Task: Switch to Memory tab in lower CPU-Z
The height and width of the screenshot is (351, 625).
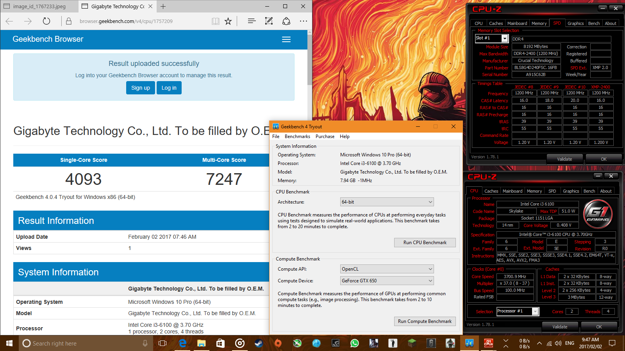Action: click(x=534, y=191)
